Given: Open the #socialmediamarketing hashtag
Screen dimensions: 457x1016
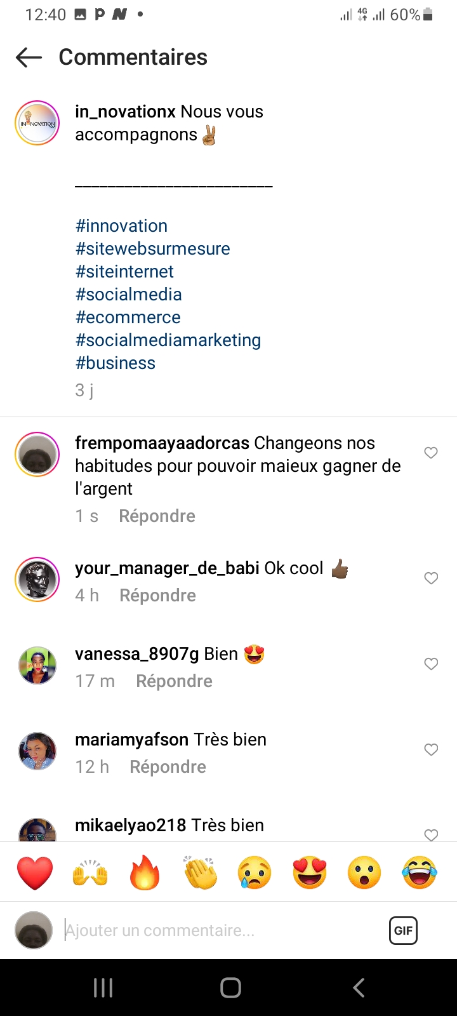Looking at the screenshot, I should pyautogui.click(x=168, y=340).
